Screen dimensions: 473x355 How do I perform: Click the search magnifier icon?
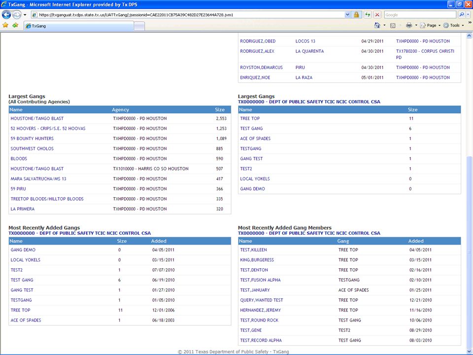[x=461, y=15]
